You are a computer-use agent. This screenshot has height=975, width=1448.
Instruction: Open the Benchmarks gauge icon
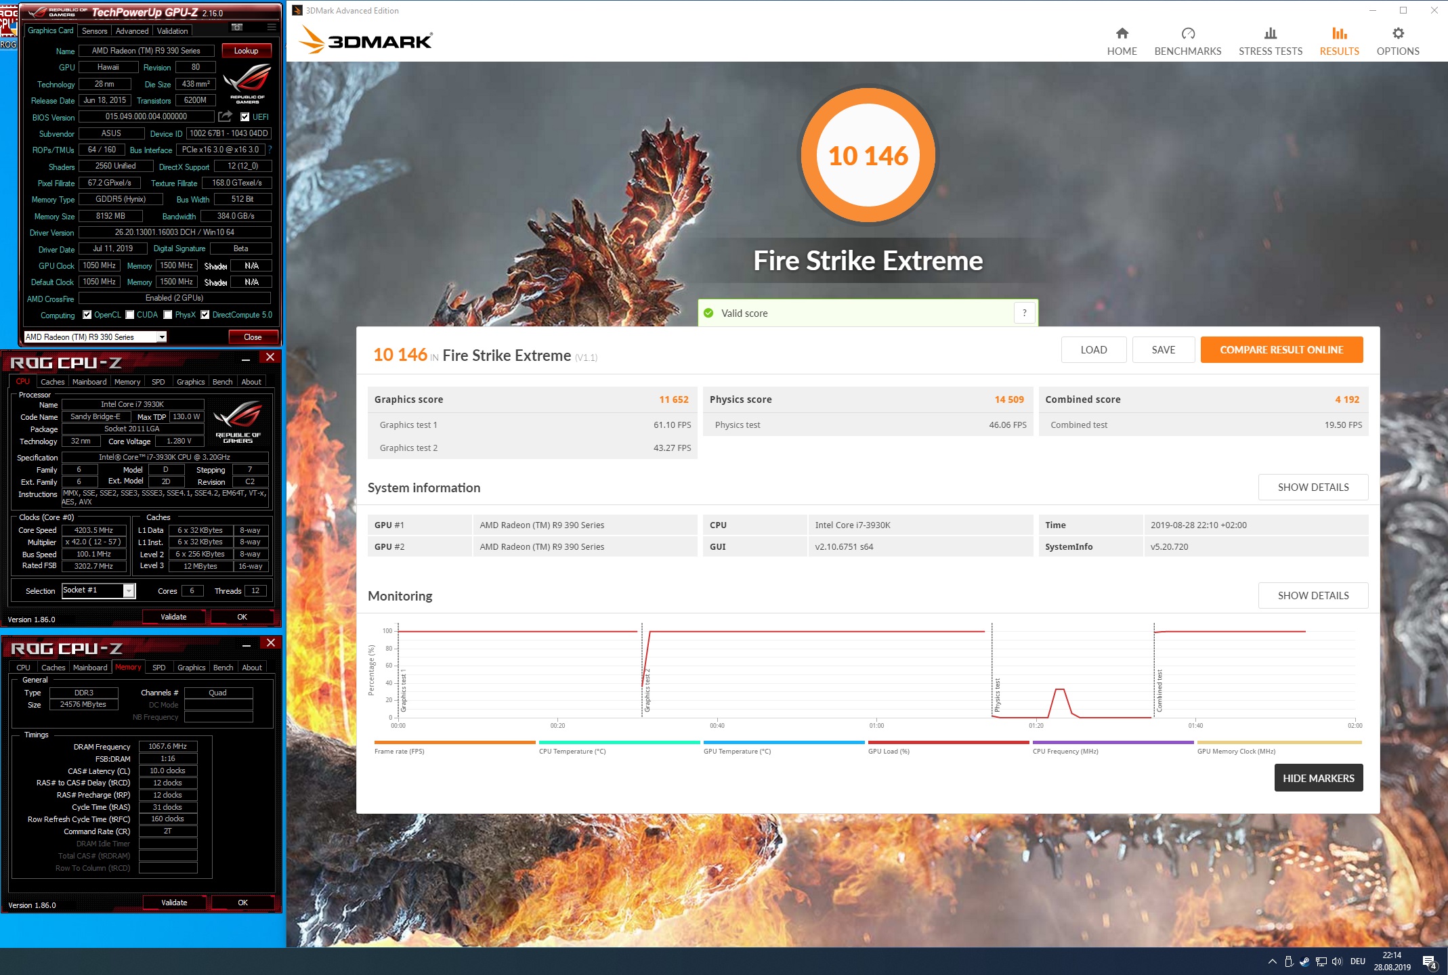point(1188,33)
